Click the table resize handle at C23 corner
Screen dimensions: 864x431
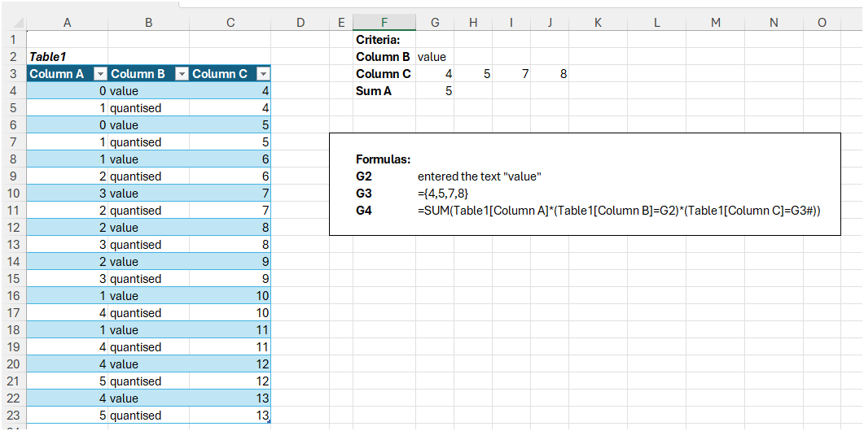point(269,421)
